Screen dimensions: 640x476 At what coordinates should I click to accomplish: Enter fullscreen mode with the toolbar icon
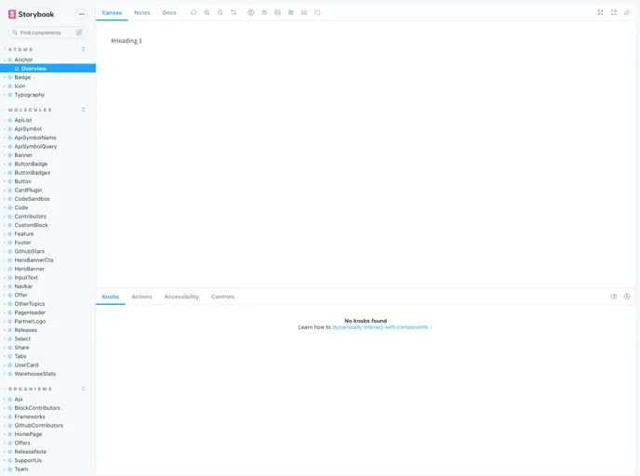click(600, 13)
